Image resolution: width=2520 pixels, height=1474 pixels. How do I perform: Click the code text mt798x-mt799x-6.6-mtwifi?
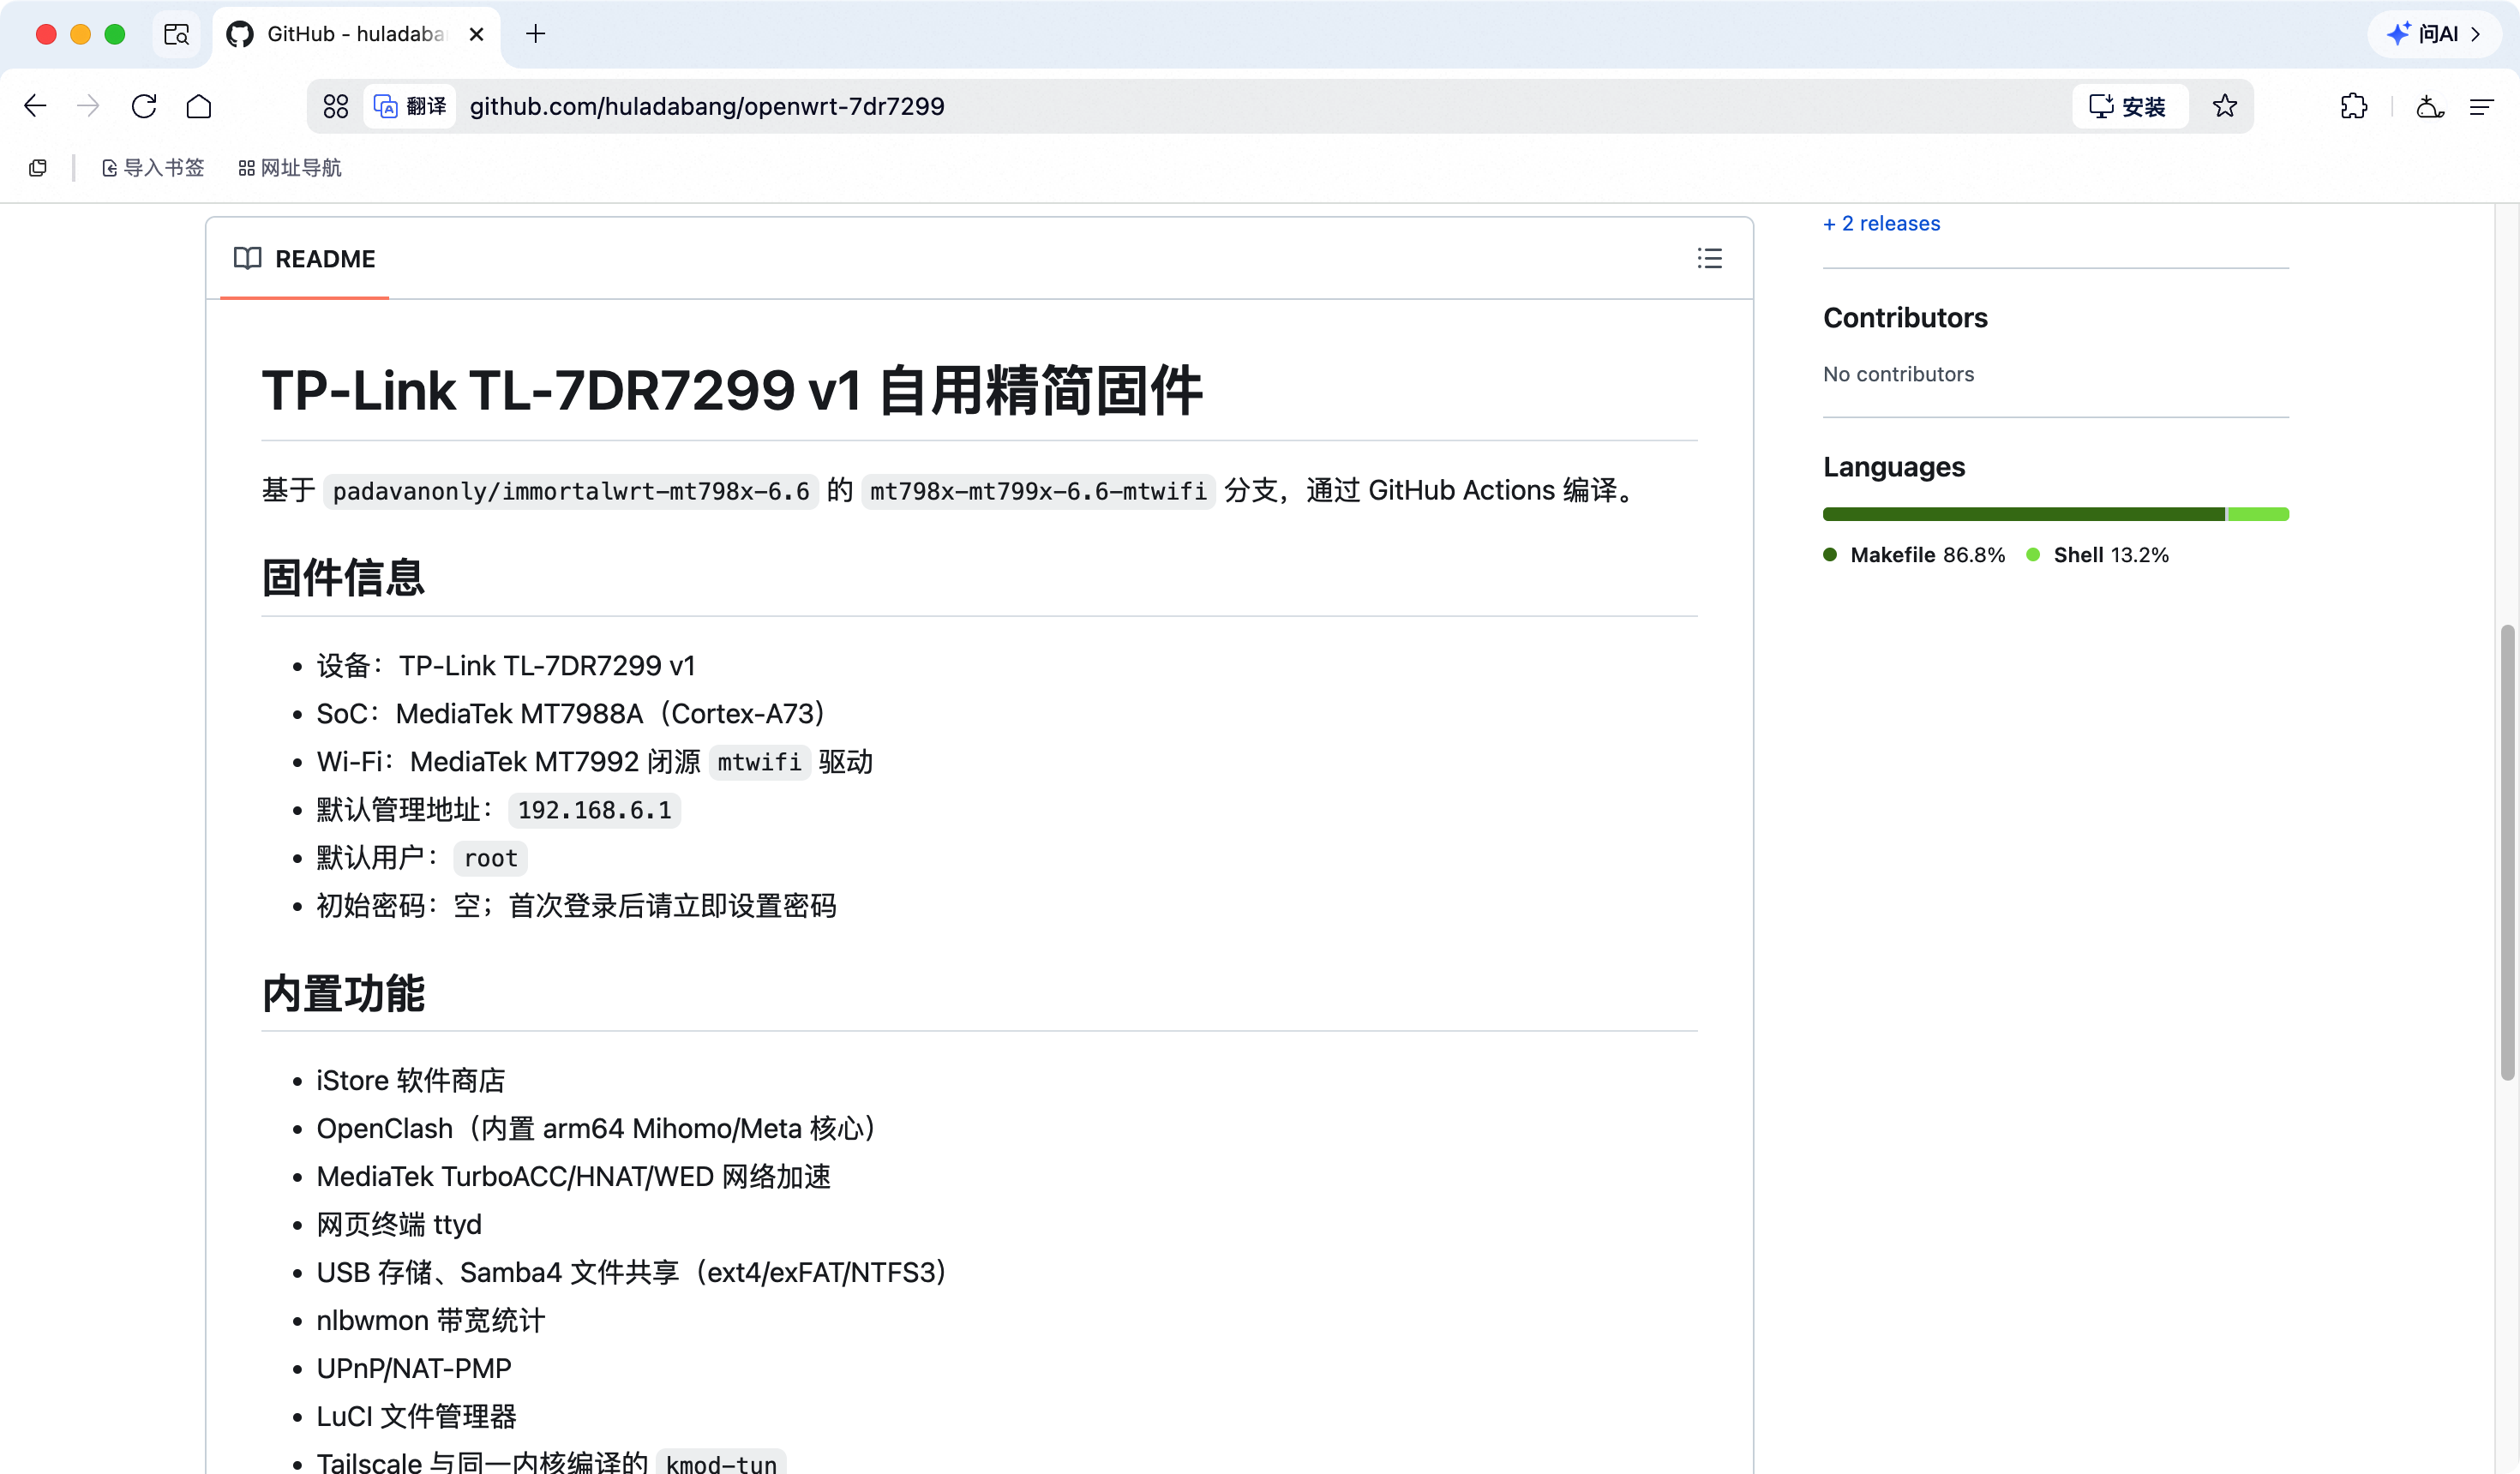pyautogui.click(x=1038, y=491)
